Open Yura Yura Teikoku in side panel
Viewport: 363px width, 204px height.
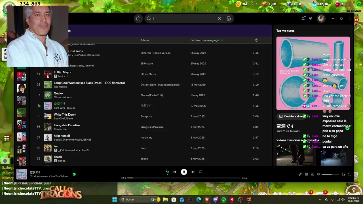pos(288,131)
